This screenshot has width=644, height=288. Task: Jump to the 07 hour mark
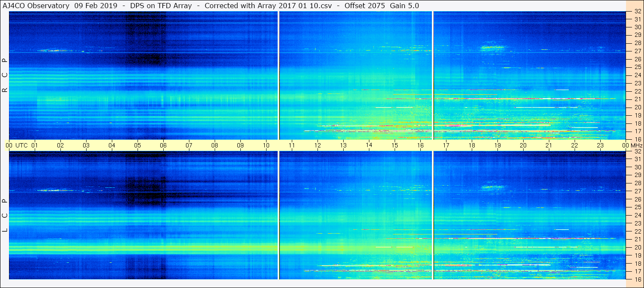pyautogui.click(x=189, y=145)
